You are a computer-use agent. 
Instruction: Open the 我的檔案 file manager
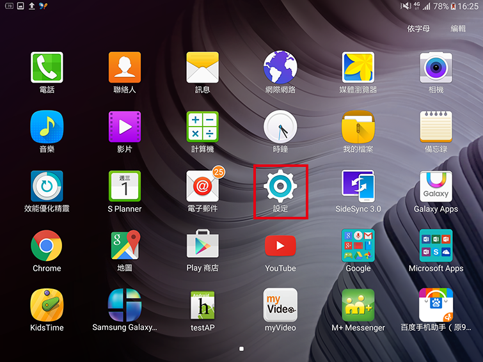(x=358, y=127)
